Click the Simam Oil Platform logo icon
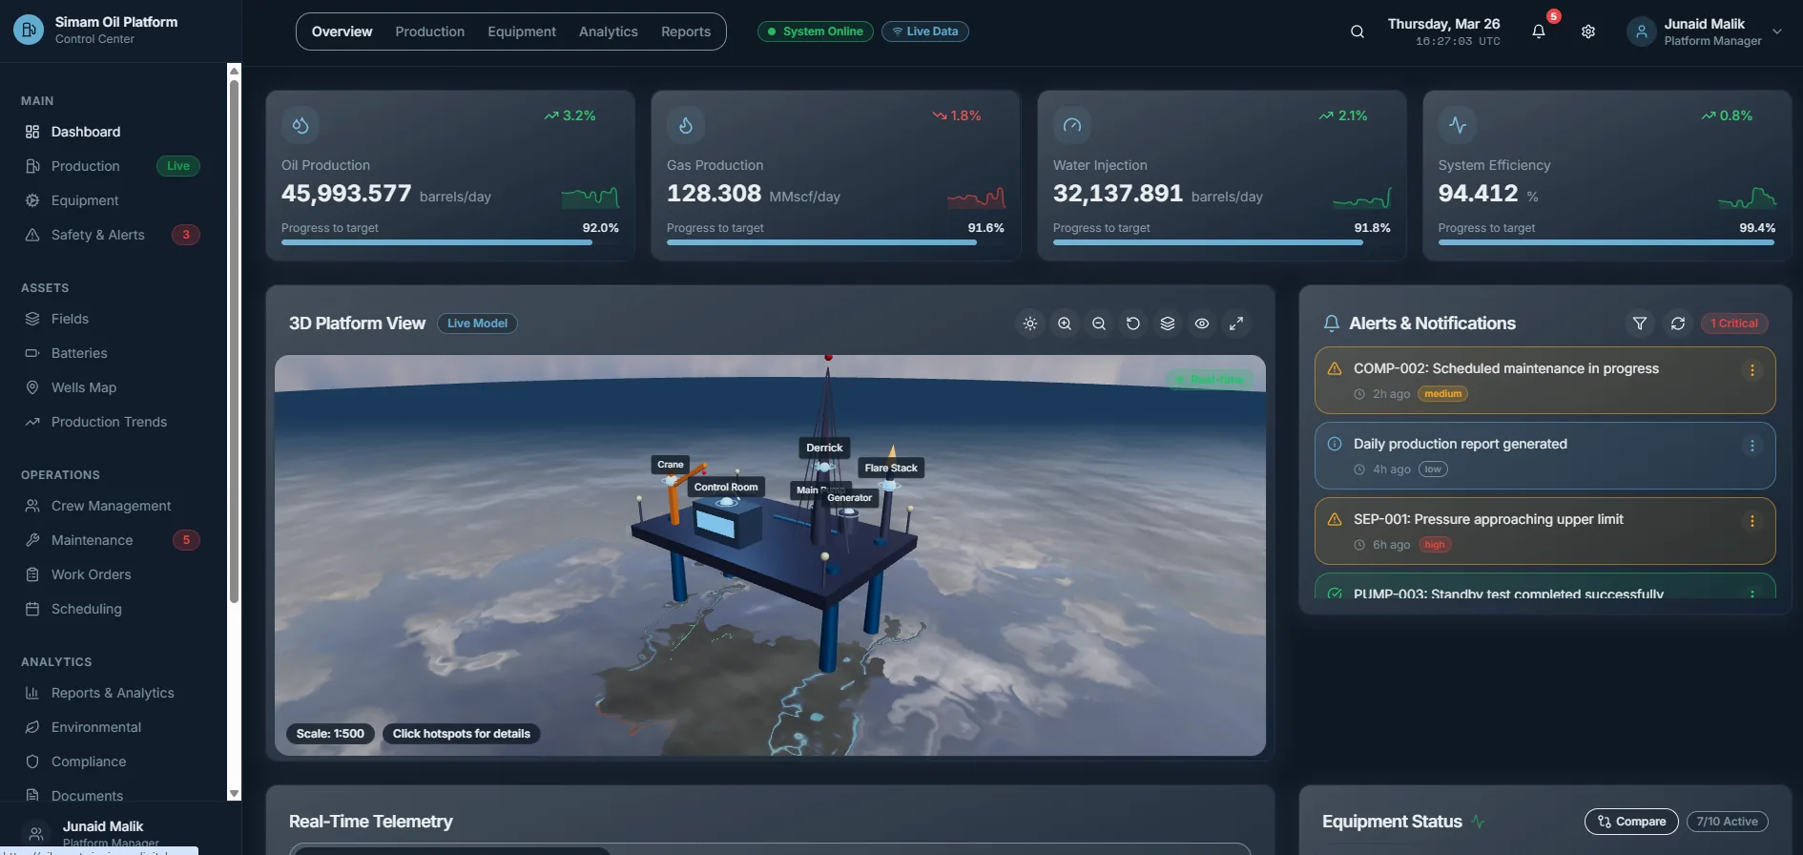Screen dimensions: 1803x855 tap(29, 31)
